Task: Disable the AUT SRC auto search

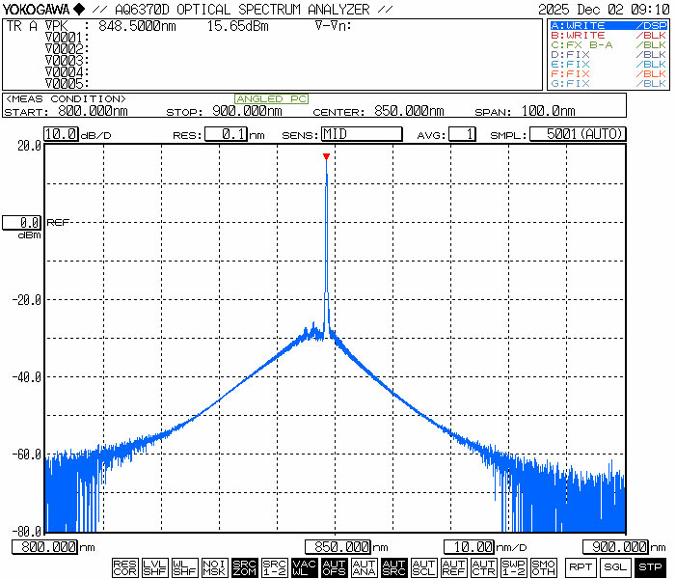Action: [393, 567]
